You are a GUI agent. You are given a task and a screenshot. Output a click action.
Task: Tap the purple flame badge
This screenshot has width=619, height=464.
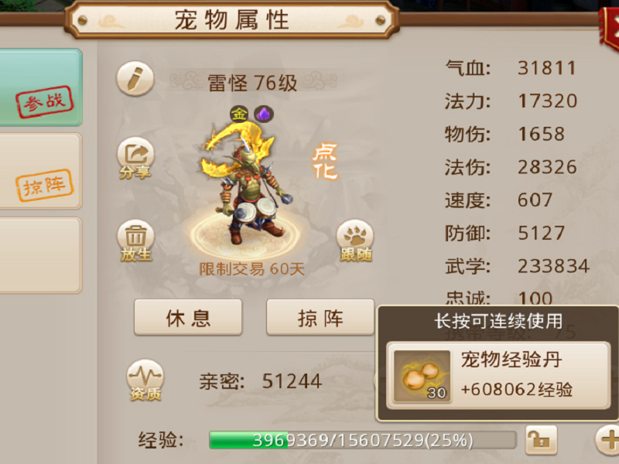click(x=263, y=114)
